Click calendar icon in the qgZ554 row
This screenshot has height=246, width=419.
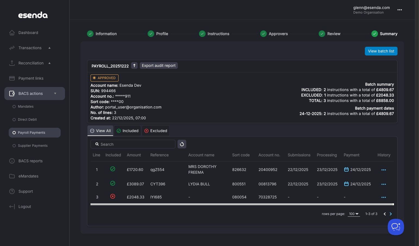pyautogui.click(x=346, y=169)
